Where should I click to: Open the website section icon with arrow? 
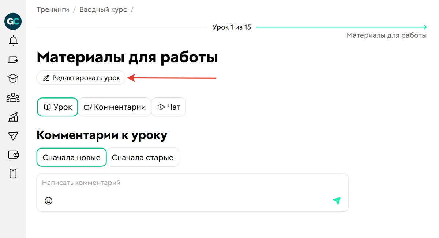tap(13, 59)
